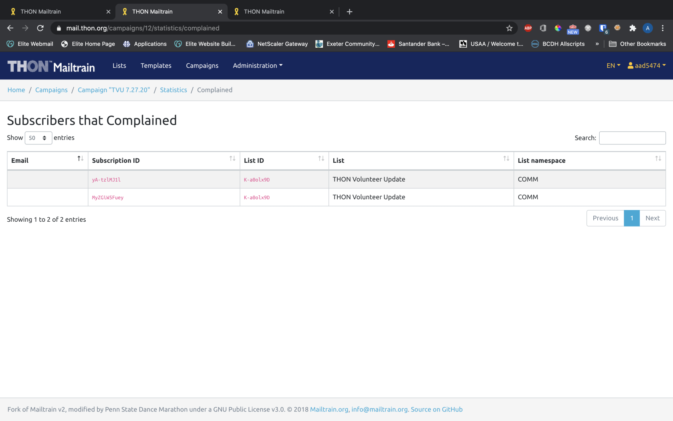The image size is (673, 421).
Task: Expand the Administration menu
Action: (x=258, y=65)
